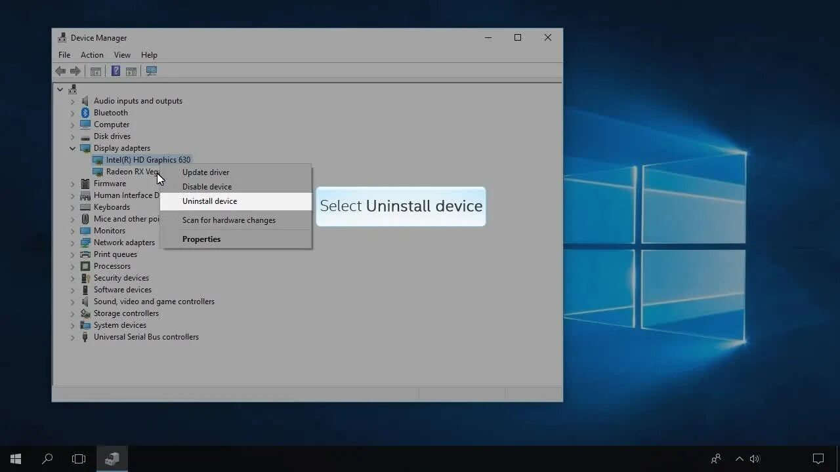Expand Sound, video and game controllers
The width and height of the screenshot is (840, 472).
tap(73, 302)
